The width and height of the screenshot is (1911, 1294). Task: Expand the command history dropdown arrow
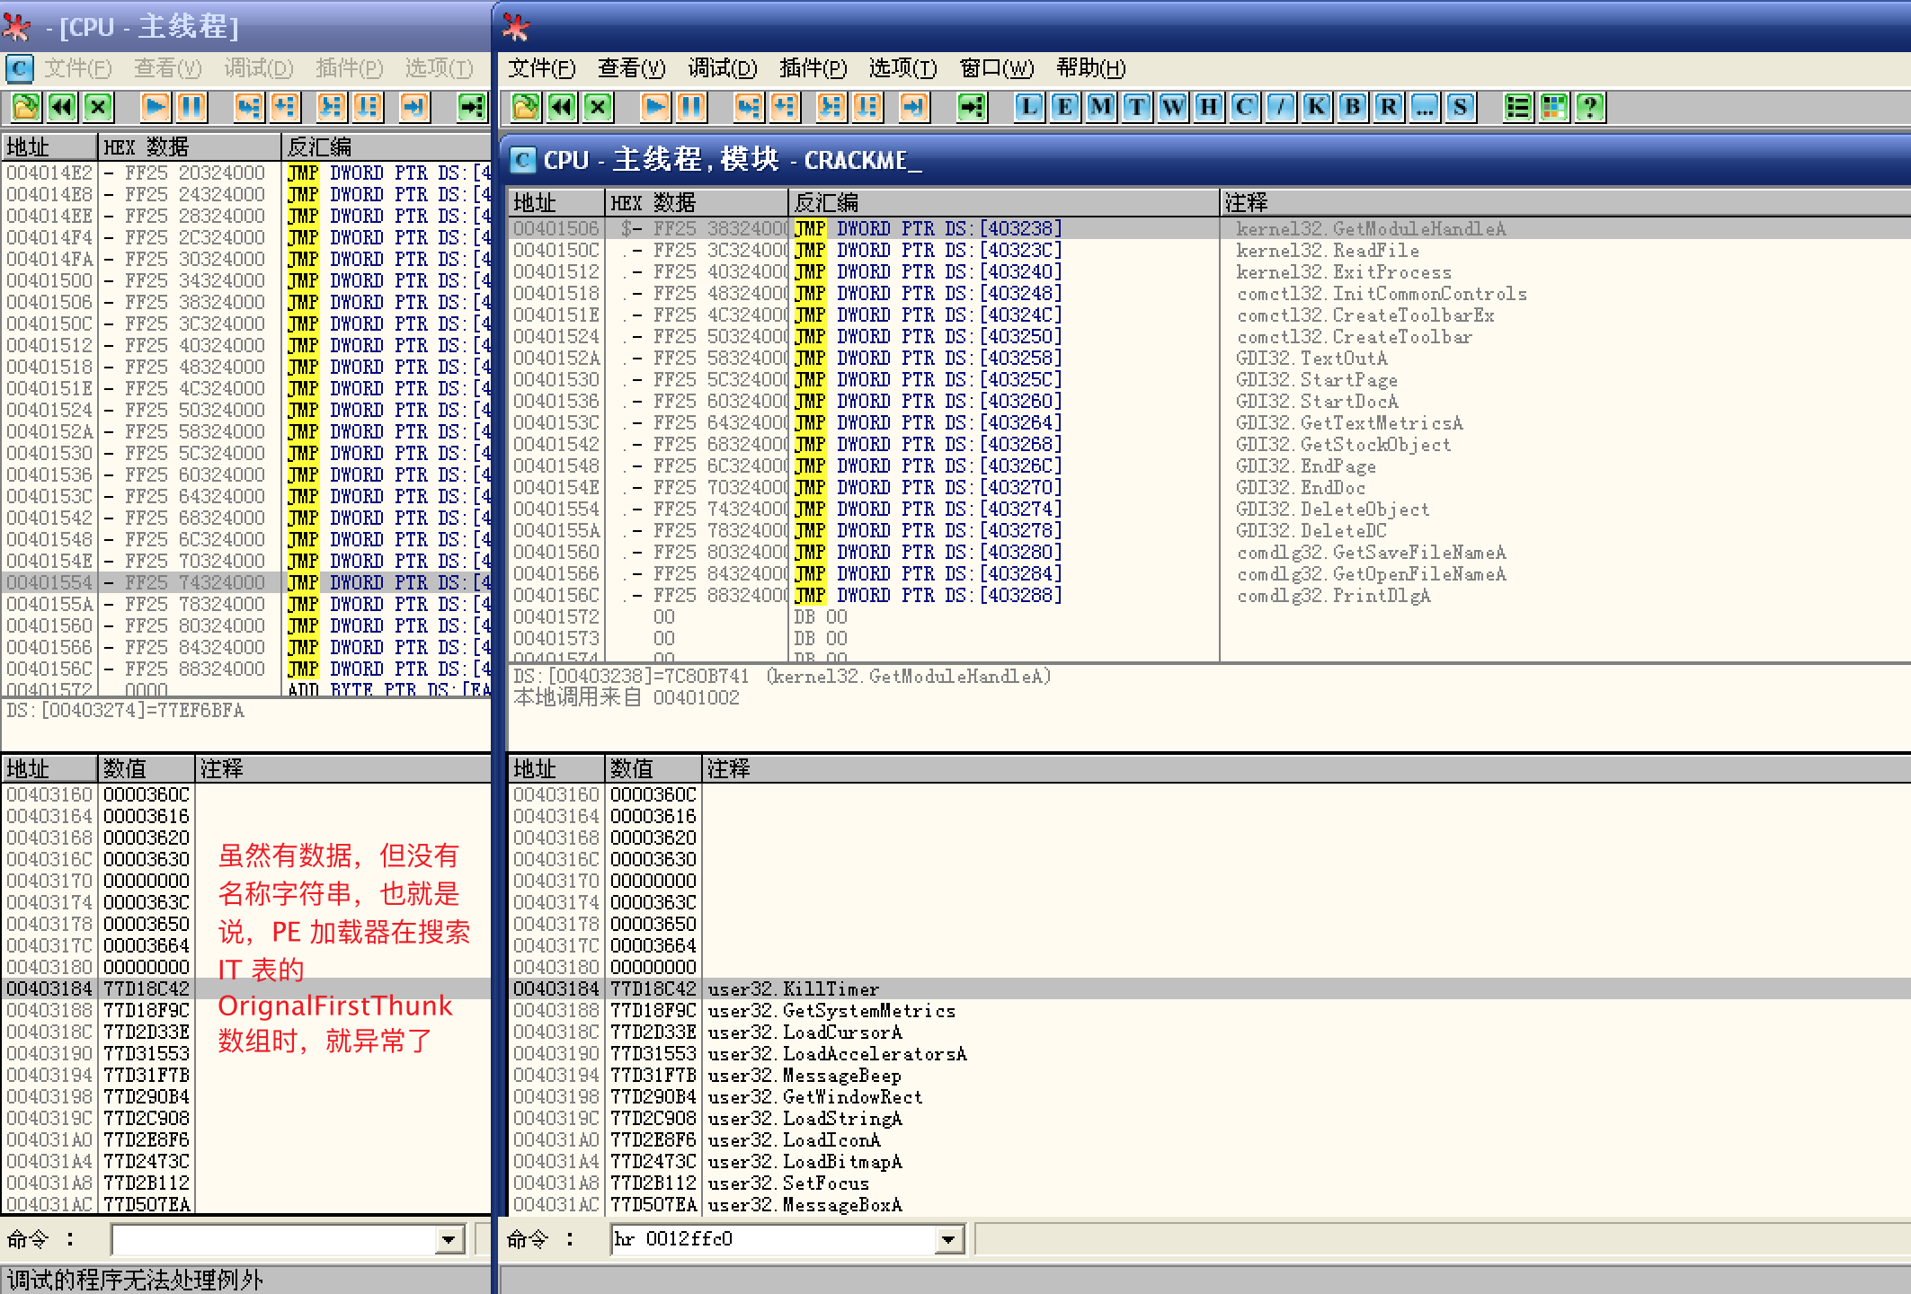pos(947,1240)
